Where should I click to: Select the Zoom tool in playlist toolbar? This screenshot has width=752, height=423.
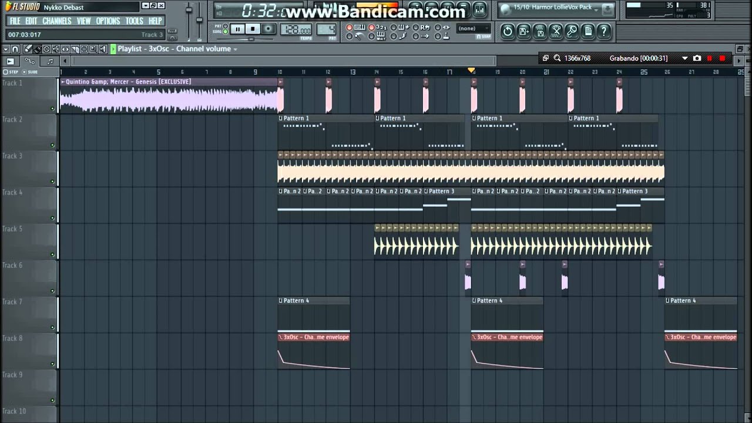[x=94, y=49]
